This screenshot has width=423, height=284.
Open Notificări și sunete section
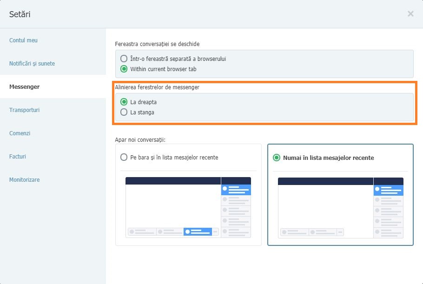(x=32, y=63)
